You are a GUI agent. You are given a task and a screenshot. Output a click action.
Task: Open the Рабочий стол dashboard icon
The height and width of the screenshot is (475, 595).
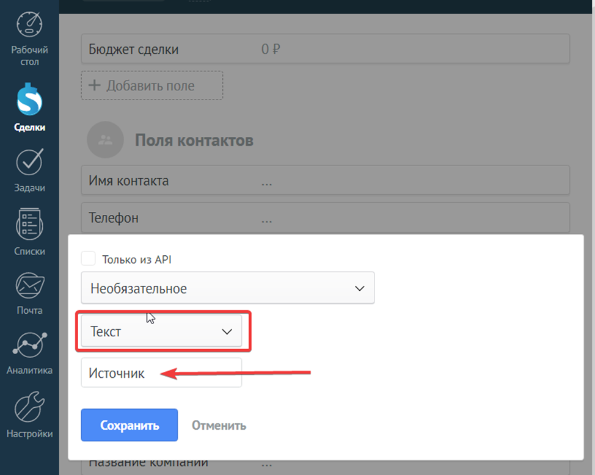29,24
